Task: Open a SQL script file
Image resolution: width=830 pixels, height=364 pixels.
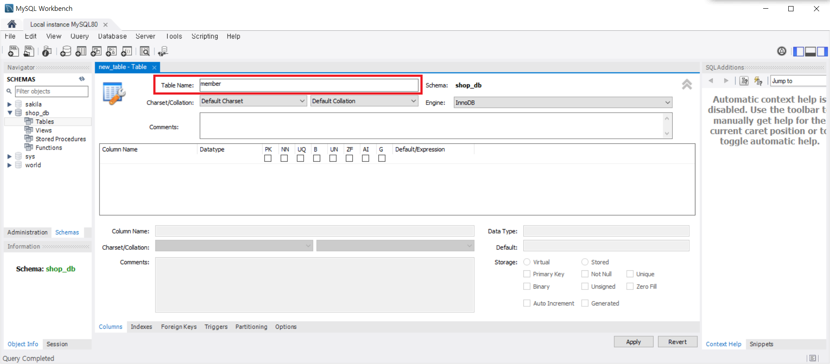Action: 29,51
